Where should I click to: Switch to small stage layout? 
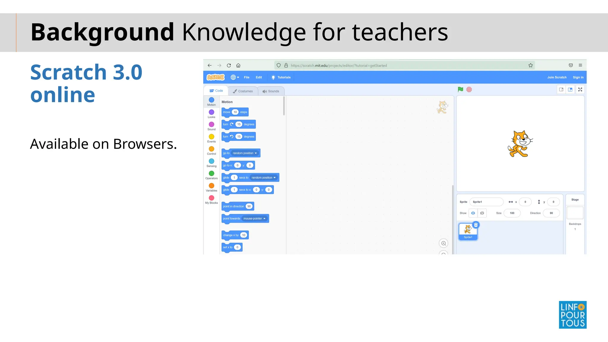point(561,89)
